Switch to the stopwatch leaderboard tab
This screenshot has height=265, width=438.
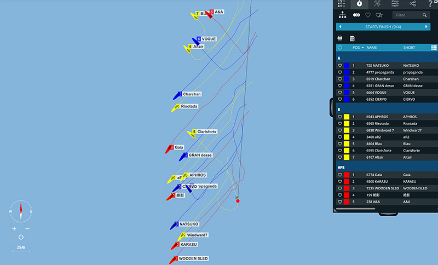point(359,3)
